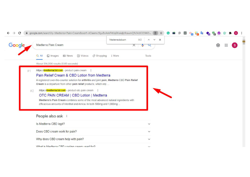
Task: Go to previous find-in-page match
Action: [149, 40]
